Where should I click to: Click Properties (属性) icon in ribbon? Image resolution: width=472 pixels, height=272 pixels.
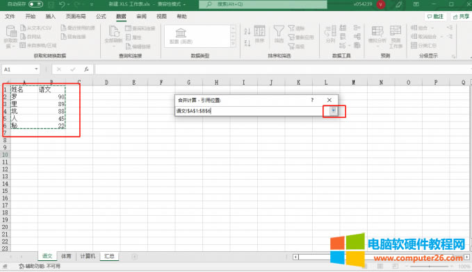pos(128,37)
